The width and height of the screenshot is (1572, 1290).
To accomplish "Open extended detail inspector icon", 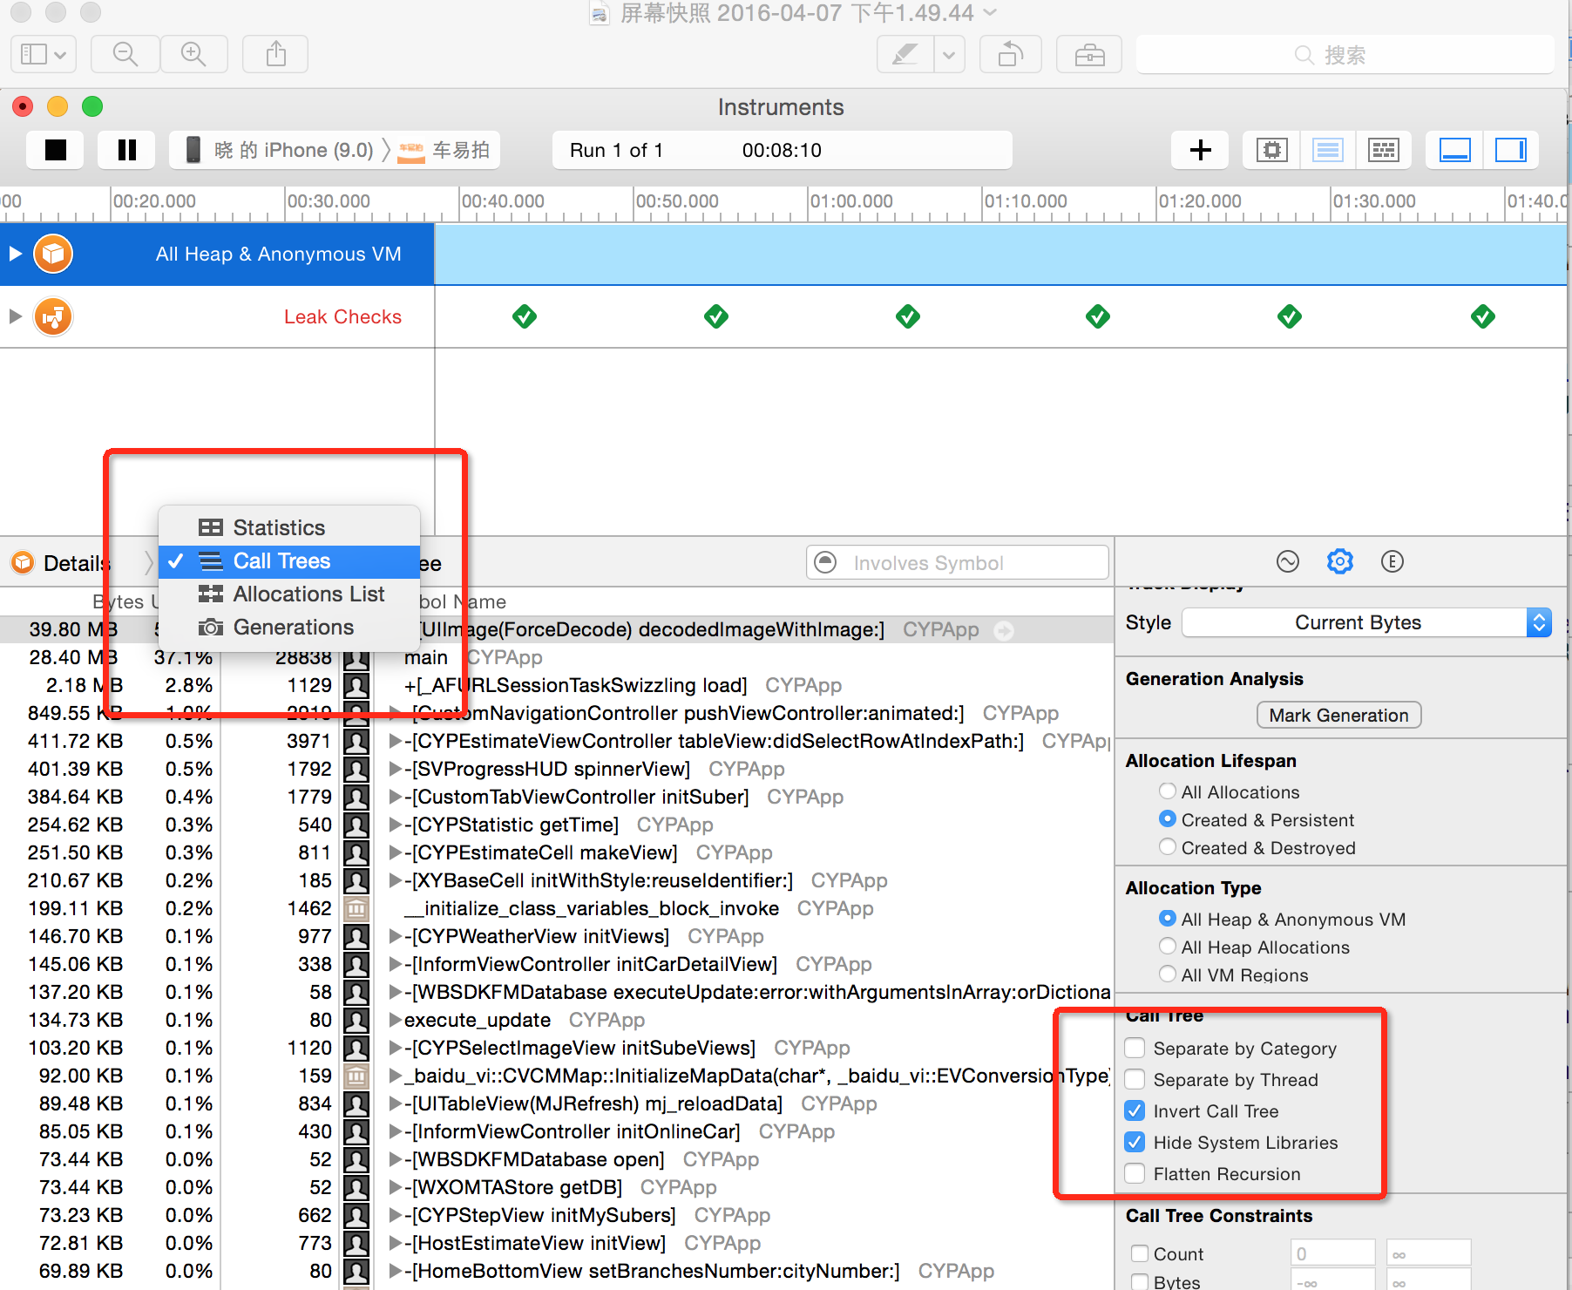I will pyautogui.click(x=1392, y=561).
